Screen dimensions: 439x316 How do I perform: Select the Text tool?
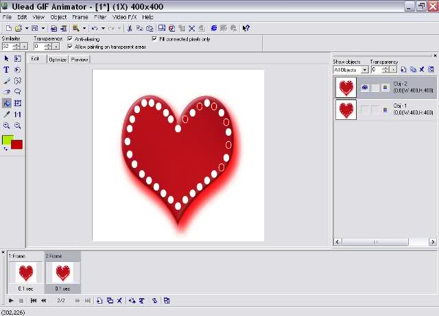[6, 70]
